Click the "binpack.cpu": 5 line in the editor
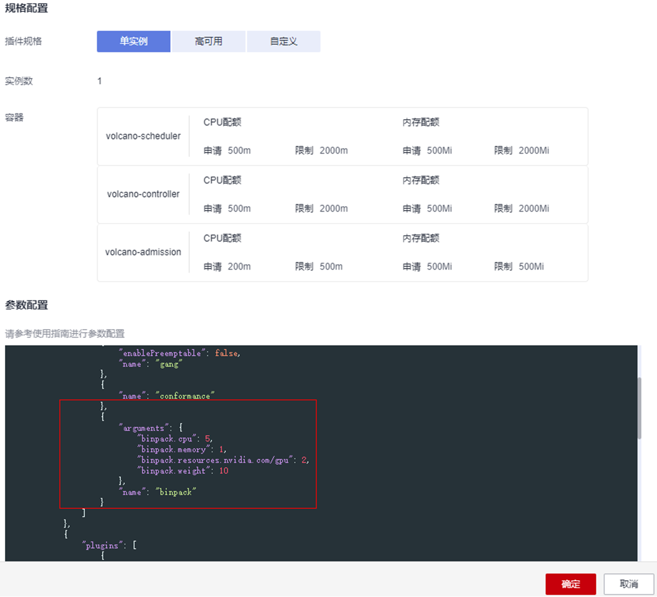The width and height of the screenshot is (657, 597). 175,439
